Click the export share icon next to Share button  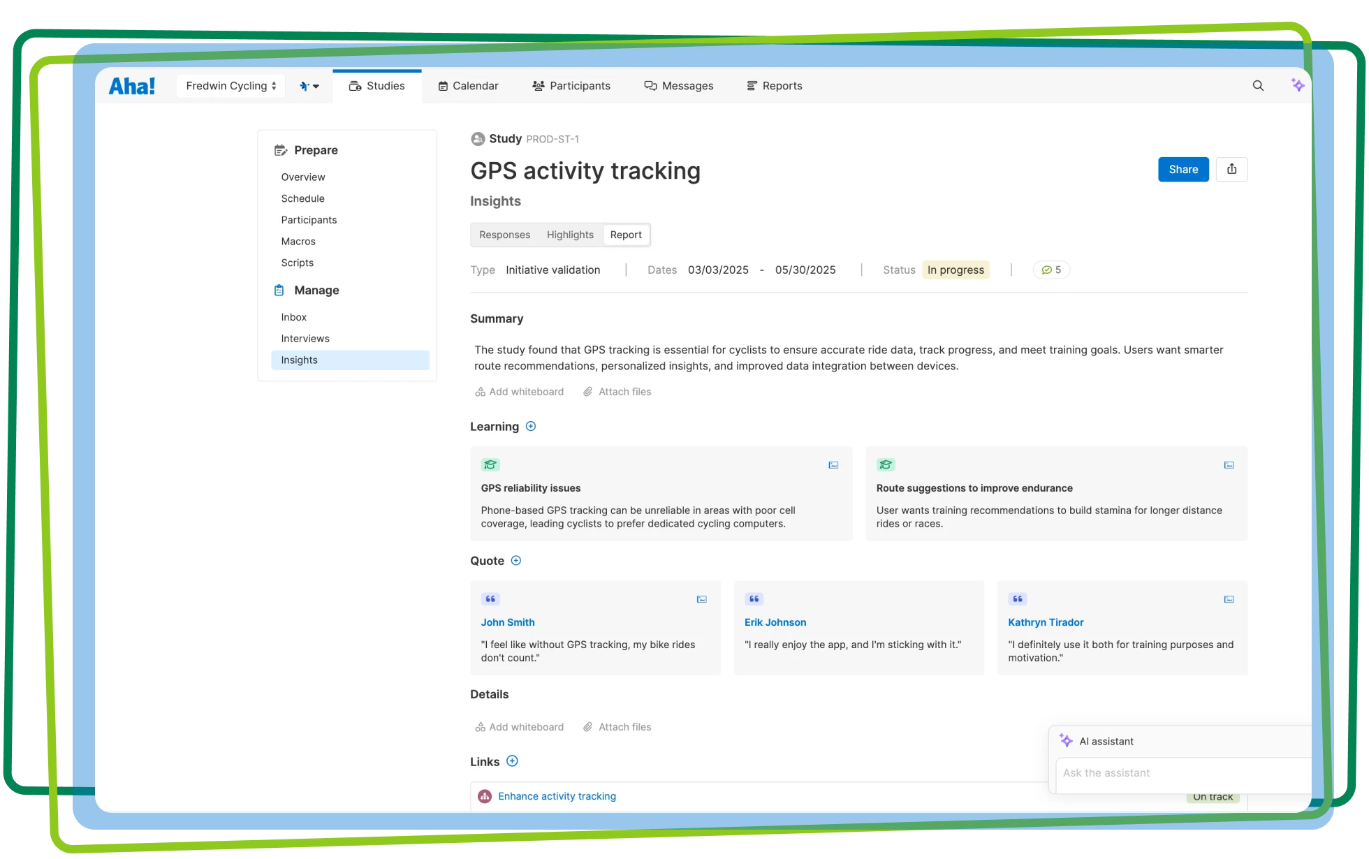pos(1232,169)
